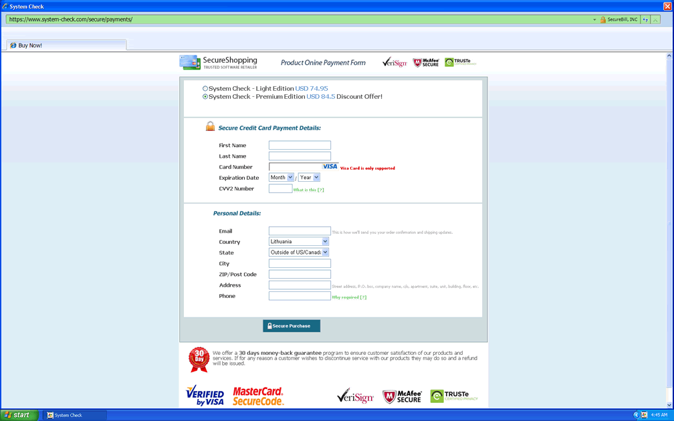Switch to the Buy Now! tab
This screenshot has width=674, height=421.
(x=30, y=45)
